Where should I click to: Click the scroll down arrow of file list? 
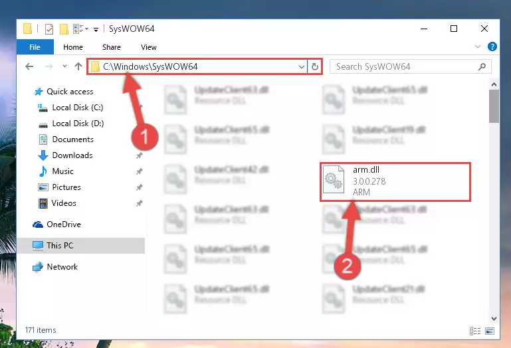(x=494, y=319)
